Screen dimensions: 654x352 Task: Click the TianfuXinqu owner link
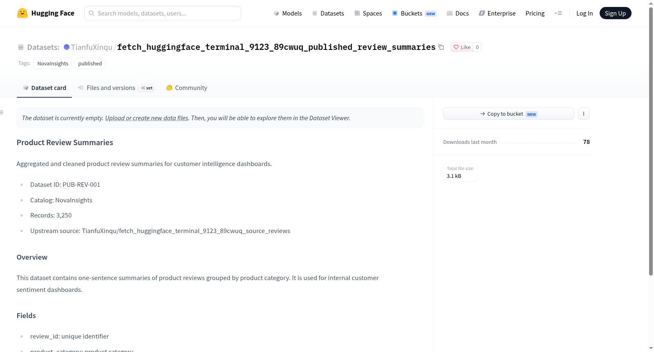coord(92,47)
